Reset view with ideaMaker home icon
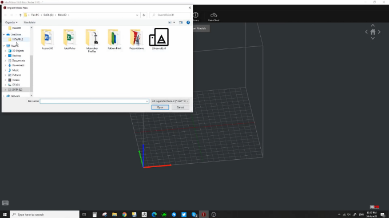Image resolution: width=389 pixels, height=218 pixels. (x=372, y=32)
